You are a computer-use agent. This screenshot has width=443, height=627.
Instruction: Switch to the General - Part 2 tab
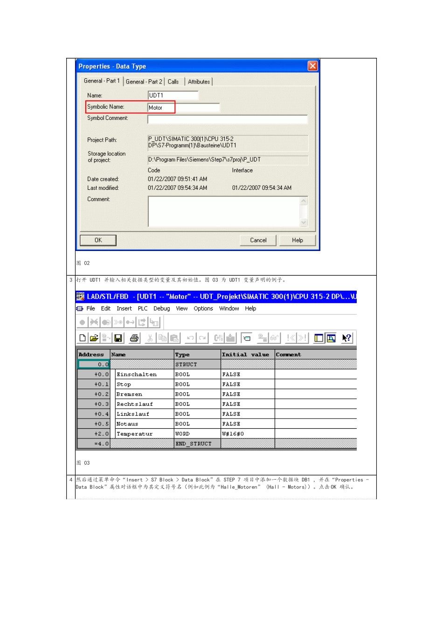pyautogui.click(x=144, y=82)
